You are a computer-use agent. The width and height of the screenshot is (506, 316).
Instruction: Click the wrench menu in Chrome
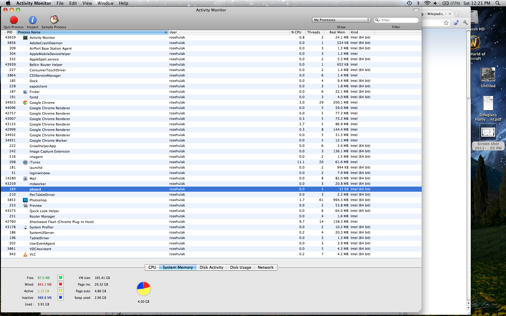(465, 23)
